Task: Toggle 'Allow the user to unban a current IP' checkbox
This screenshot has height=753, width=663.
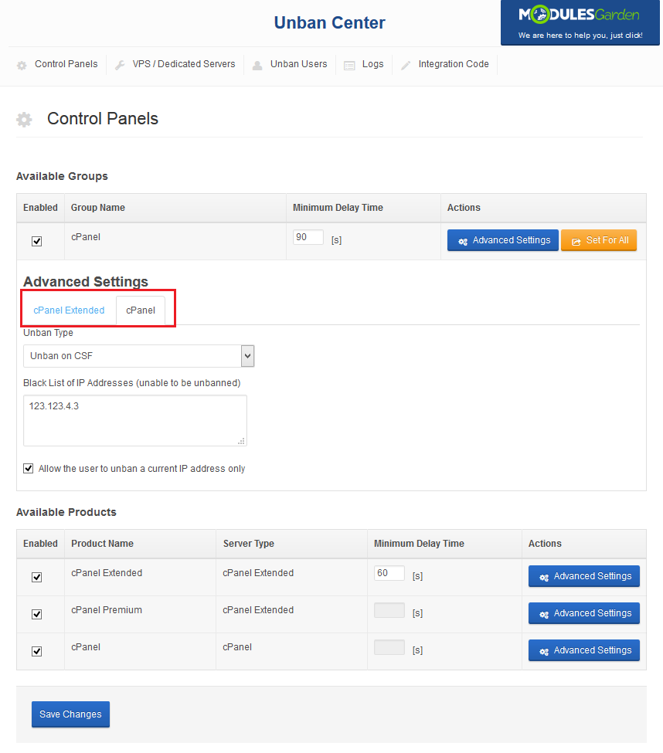Action: (x=29, y=468)
